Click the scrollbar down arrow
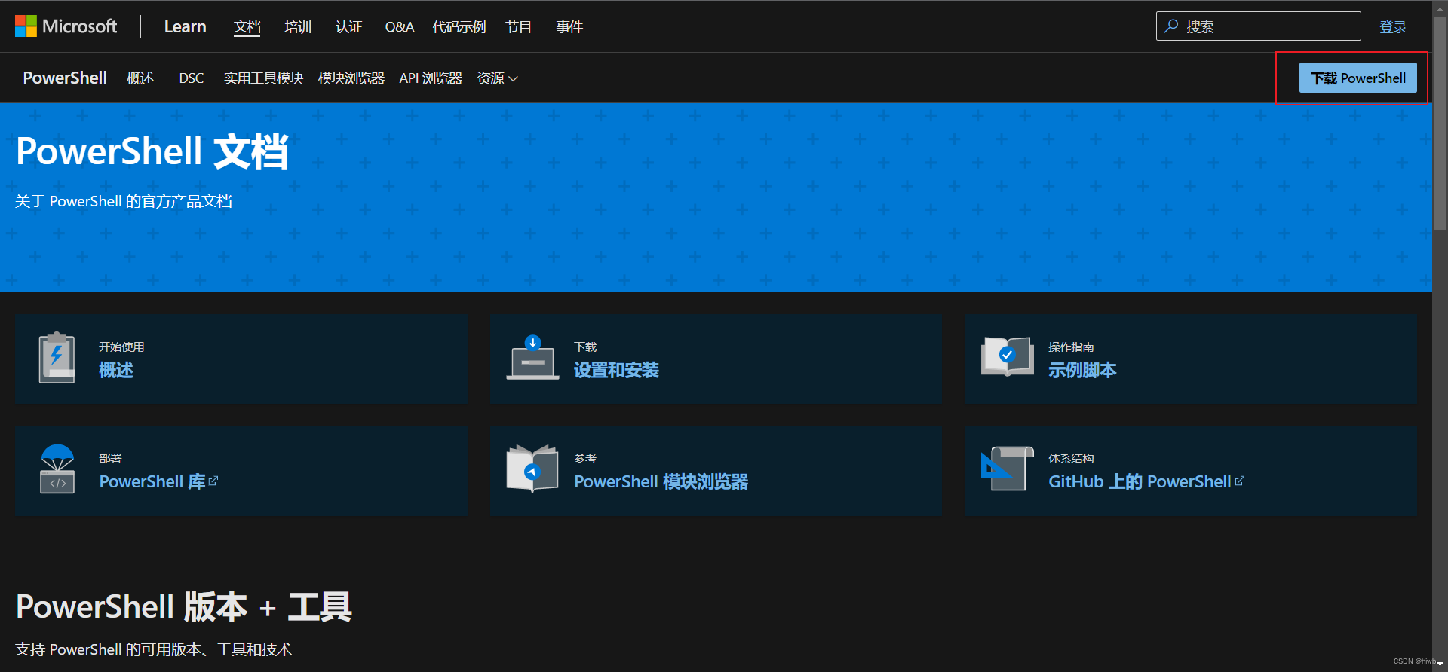The width and height of the screenshot is (1448, 672). (1440, 664)
